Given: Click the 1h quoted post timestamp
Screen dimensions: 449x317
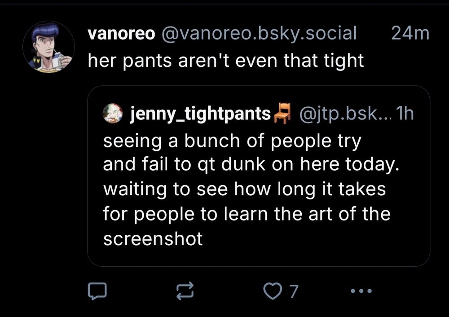Looking at the screenshot, I should coord(405,114).
